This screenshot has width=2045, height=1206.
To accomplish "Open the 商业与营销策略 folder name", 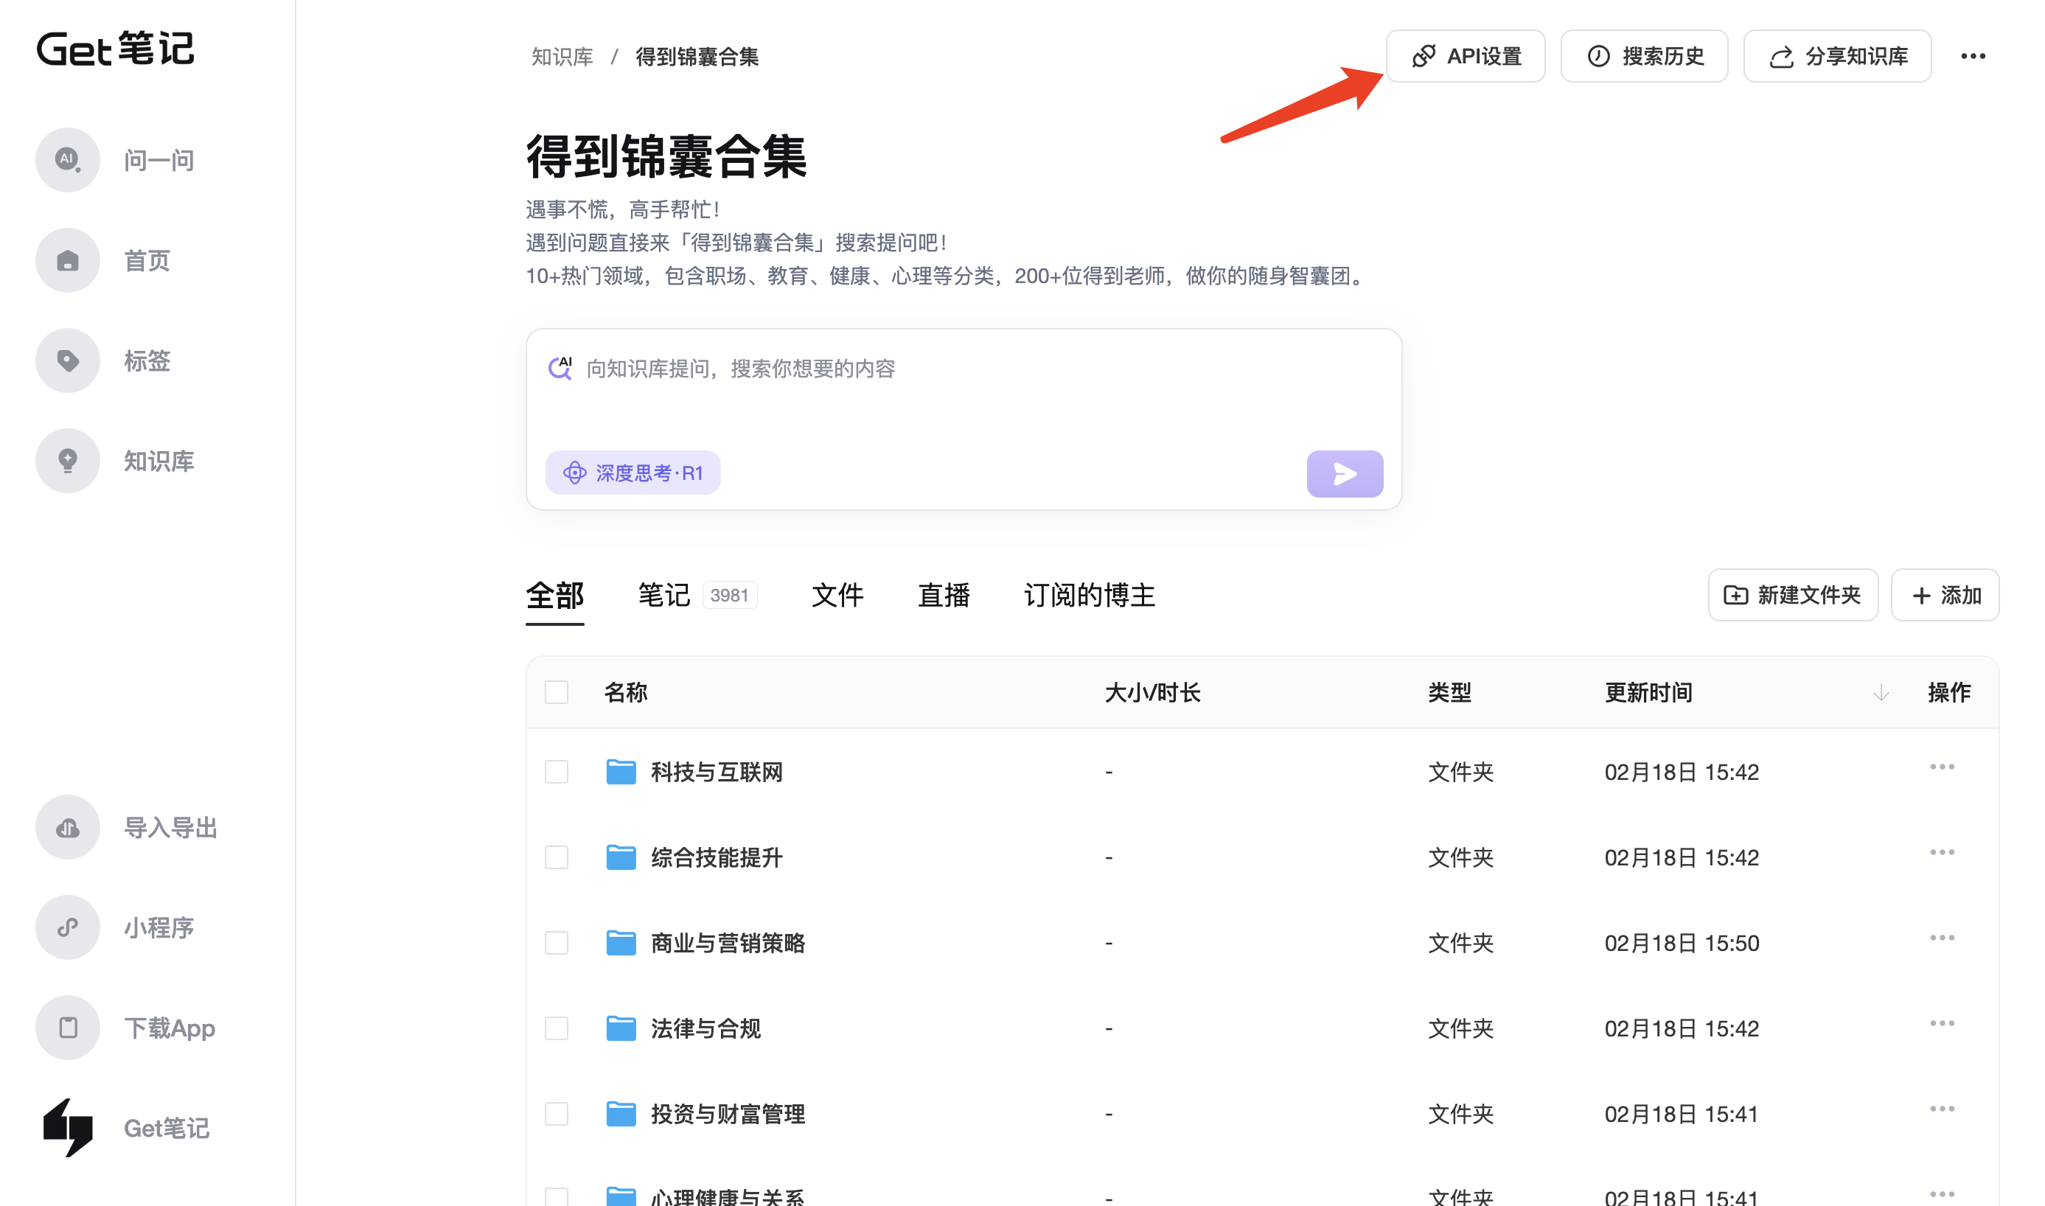I will [728, 943].
